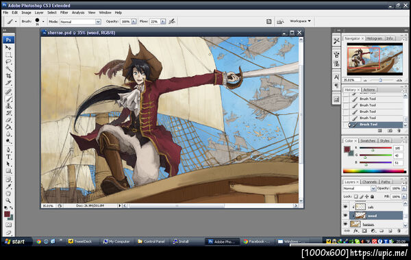The height and width of the screenshot is (260, 411).
Task: Swap foreground and background colors
Action: (x=11, y=208)
